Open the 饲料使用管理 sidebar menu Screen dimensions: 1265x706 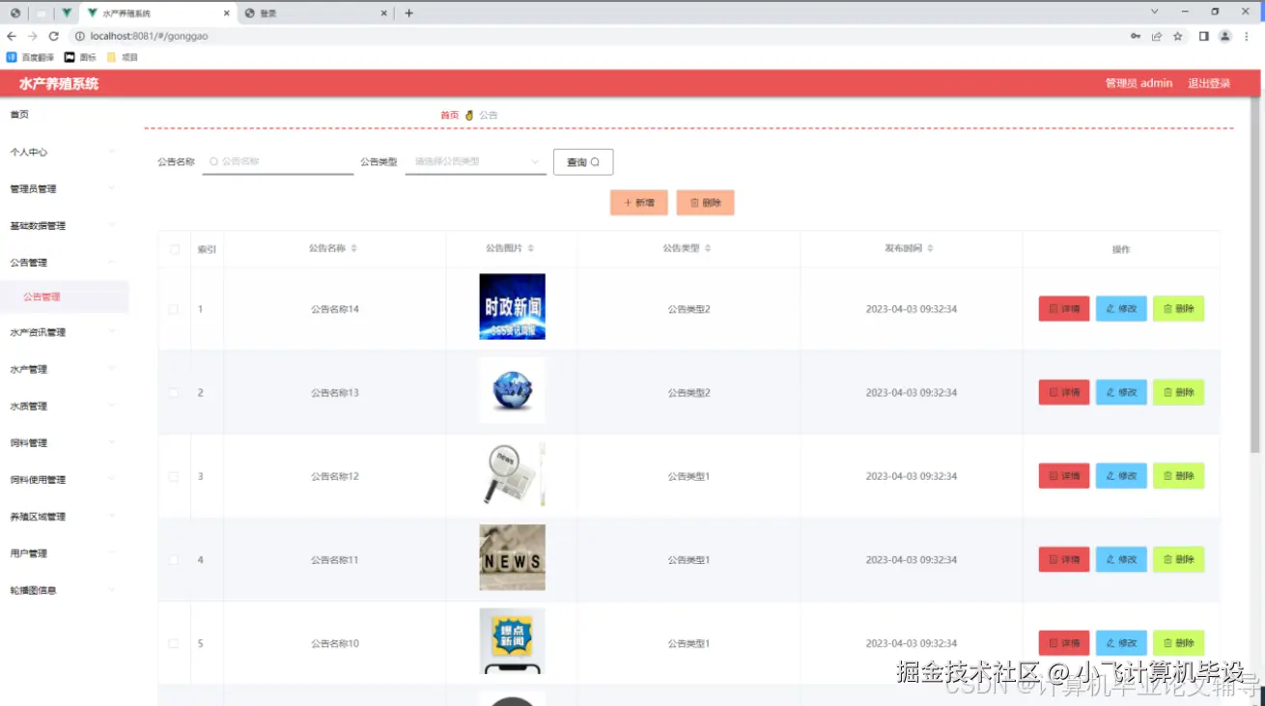pos(64,480)
